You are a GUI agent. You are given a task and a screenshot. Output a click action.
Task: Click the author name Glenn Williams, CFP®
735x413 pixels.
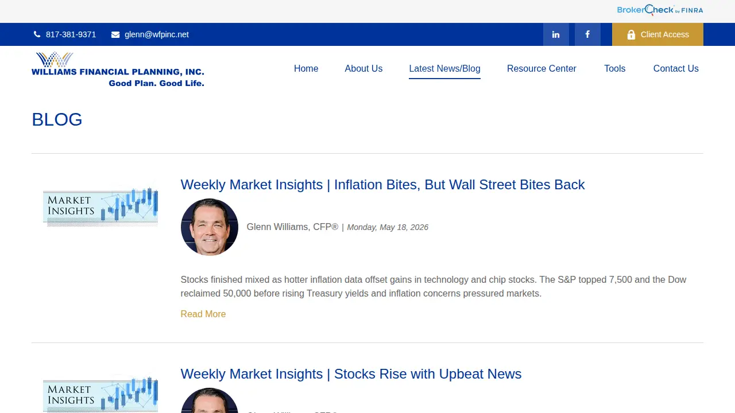coord(292,227)
